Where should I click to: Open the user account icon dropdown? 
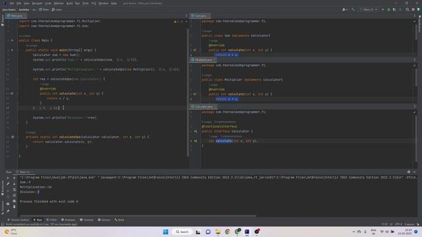coord(344,9)
